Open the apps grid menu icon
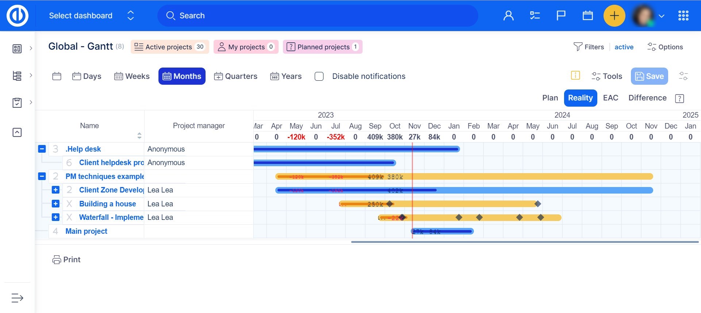Image resolution: width=701 pixels, height=313 pixels. click(x=683, y=16)
